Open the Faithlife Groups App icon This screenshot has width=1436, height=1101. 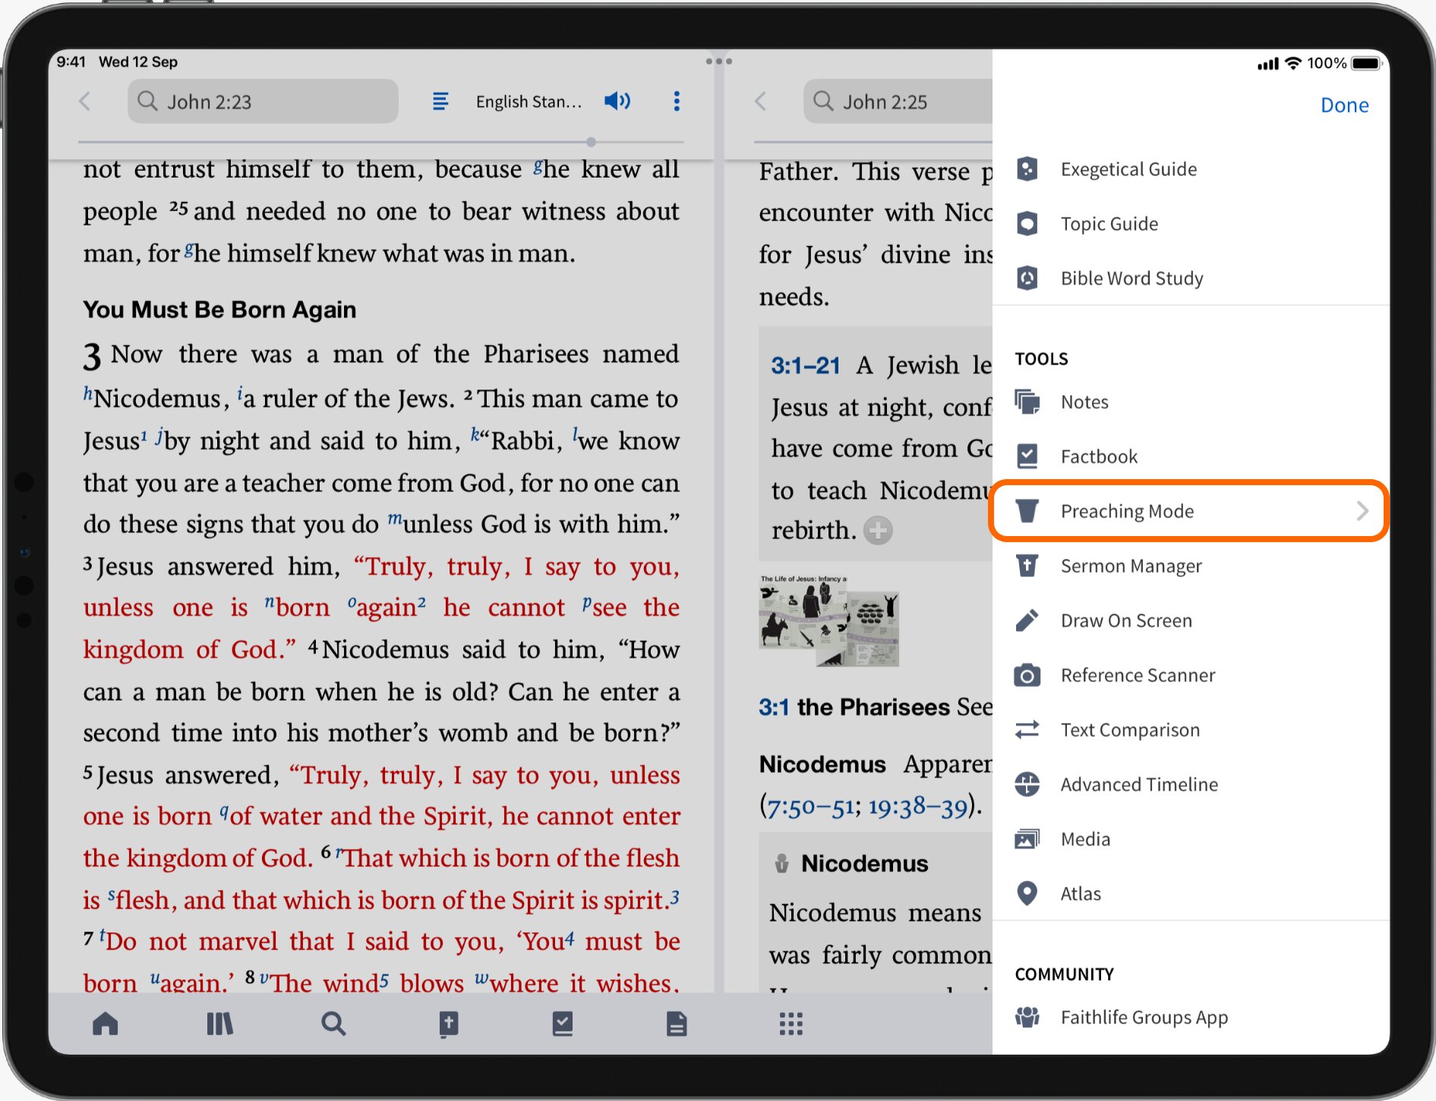[1027, 1017]
